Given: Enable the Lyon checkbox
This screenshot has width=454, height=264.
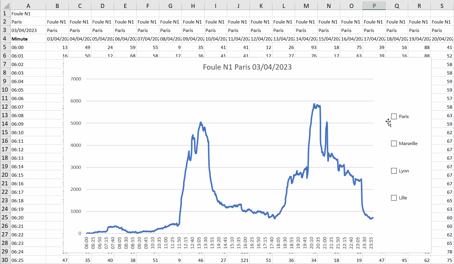Looking at the screenshot, I should pyautogui.click(x=394, y=171).
